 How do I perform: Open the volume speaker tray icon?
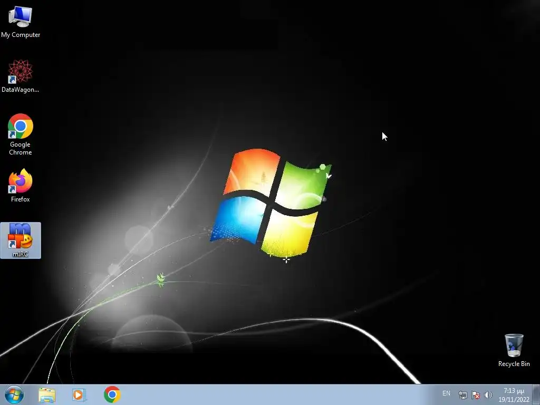click(488, 395)
